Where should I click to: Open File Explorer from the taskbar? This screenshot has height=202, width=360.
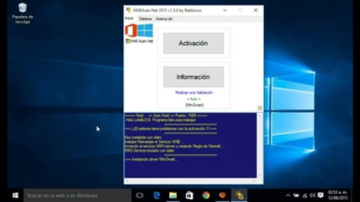point(173,195)
